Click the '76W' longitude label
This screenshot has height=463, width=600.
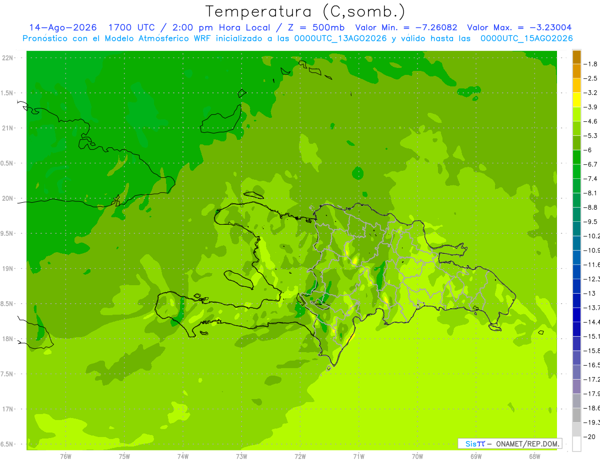click(65, 456)
